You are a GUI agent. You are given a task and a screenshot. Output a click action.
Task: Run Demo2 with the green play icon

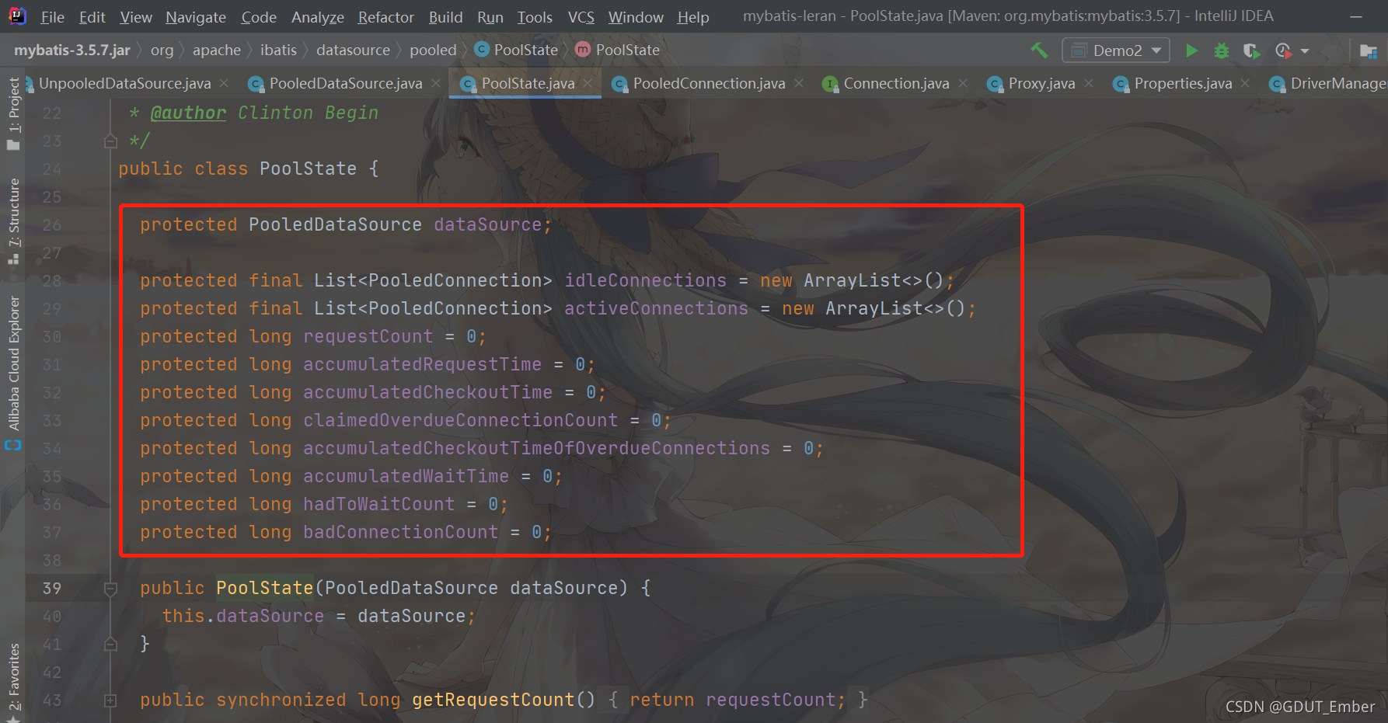(x=1191, y=50)
